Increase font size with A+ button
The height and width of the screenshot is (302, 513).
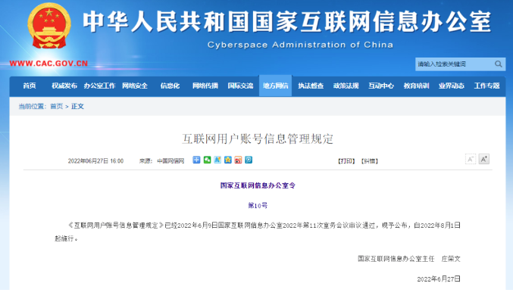coord(484,159)
